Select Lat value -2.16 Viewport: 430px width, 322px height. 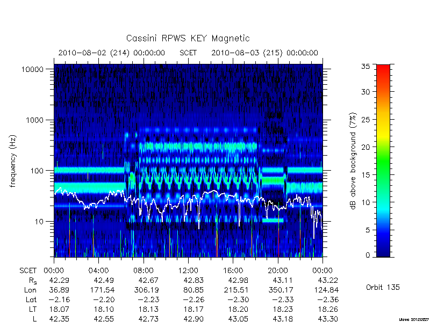[x=59, y=299]
